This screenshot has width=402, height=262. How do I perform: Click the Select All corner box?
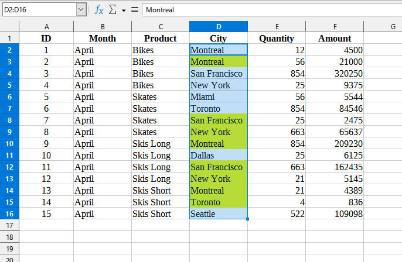coord(9,27)
